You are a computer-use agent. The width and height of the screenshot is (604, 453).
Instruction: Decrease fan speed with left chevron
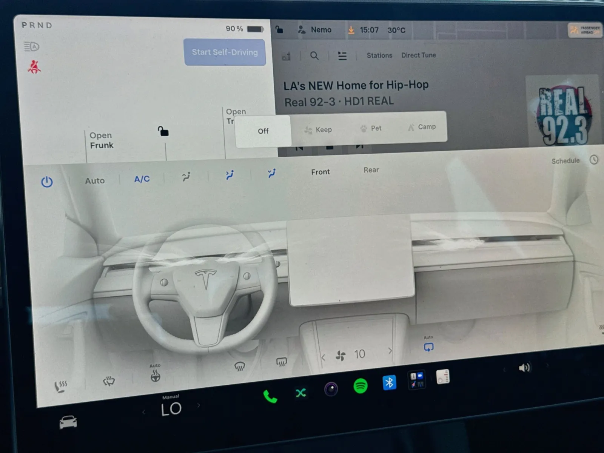[324, 357]
